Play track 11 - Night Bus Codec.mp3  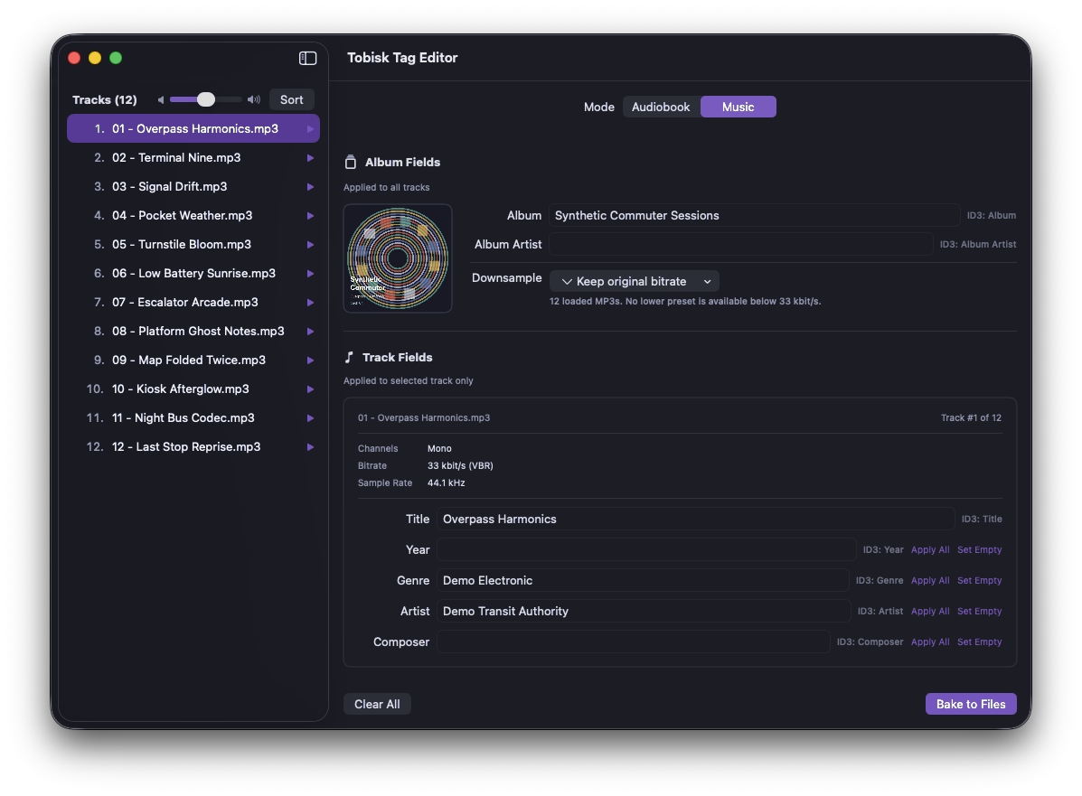tap(311, 418)
